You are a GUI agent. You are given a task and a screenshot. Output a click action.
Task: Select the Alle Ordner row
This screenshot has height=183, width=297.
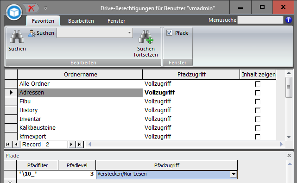point(80,84)
